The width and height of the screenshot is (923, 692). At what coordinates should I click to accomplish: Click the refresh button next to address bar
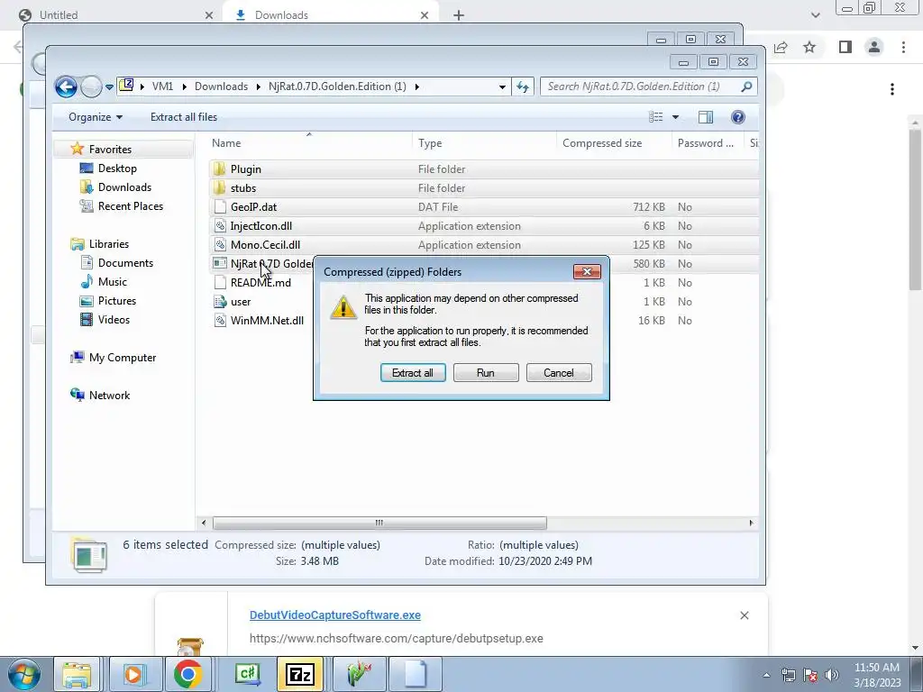pos(523,87)
